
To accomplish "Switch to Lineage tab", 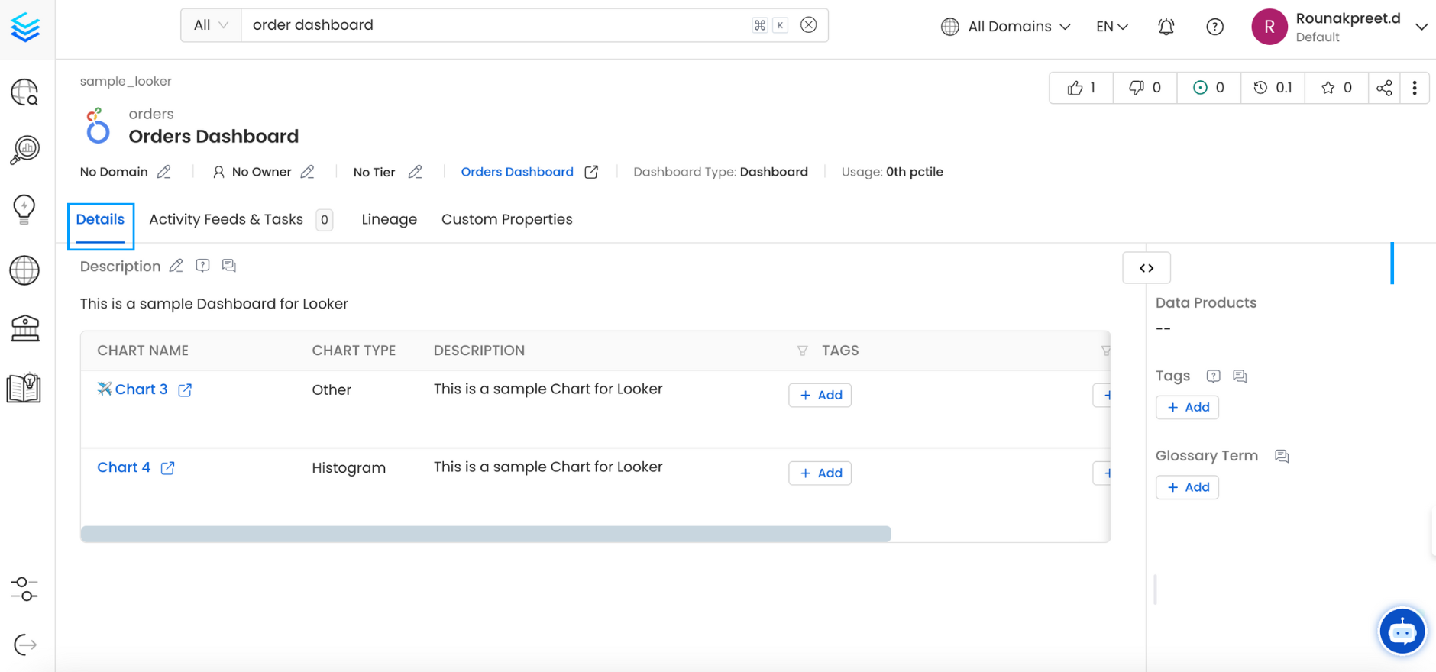I will click(389, 220).
